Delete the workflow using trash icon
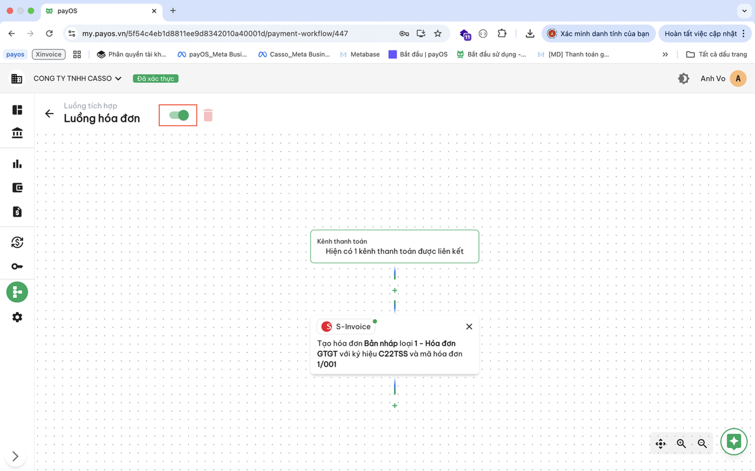The width and height of the screenshot is (755, 471). tap(208, 115)
